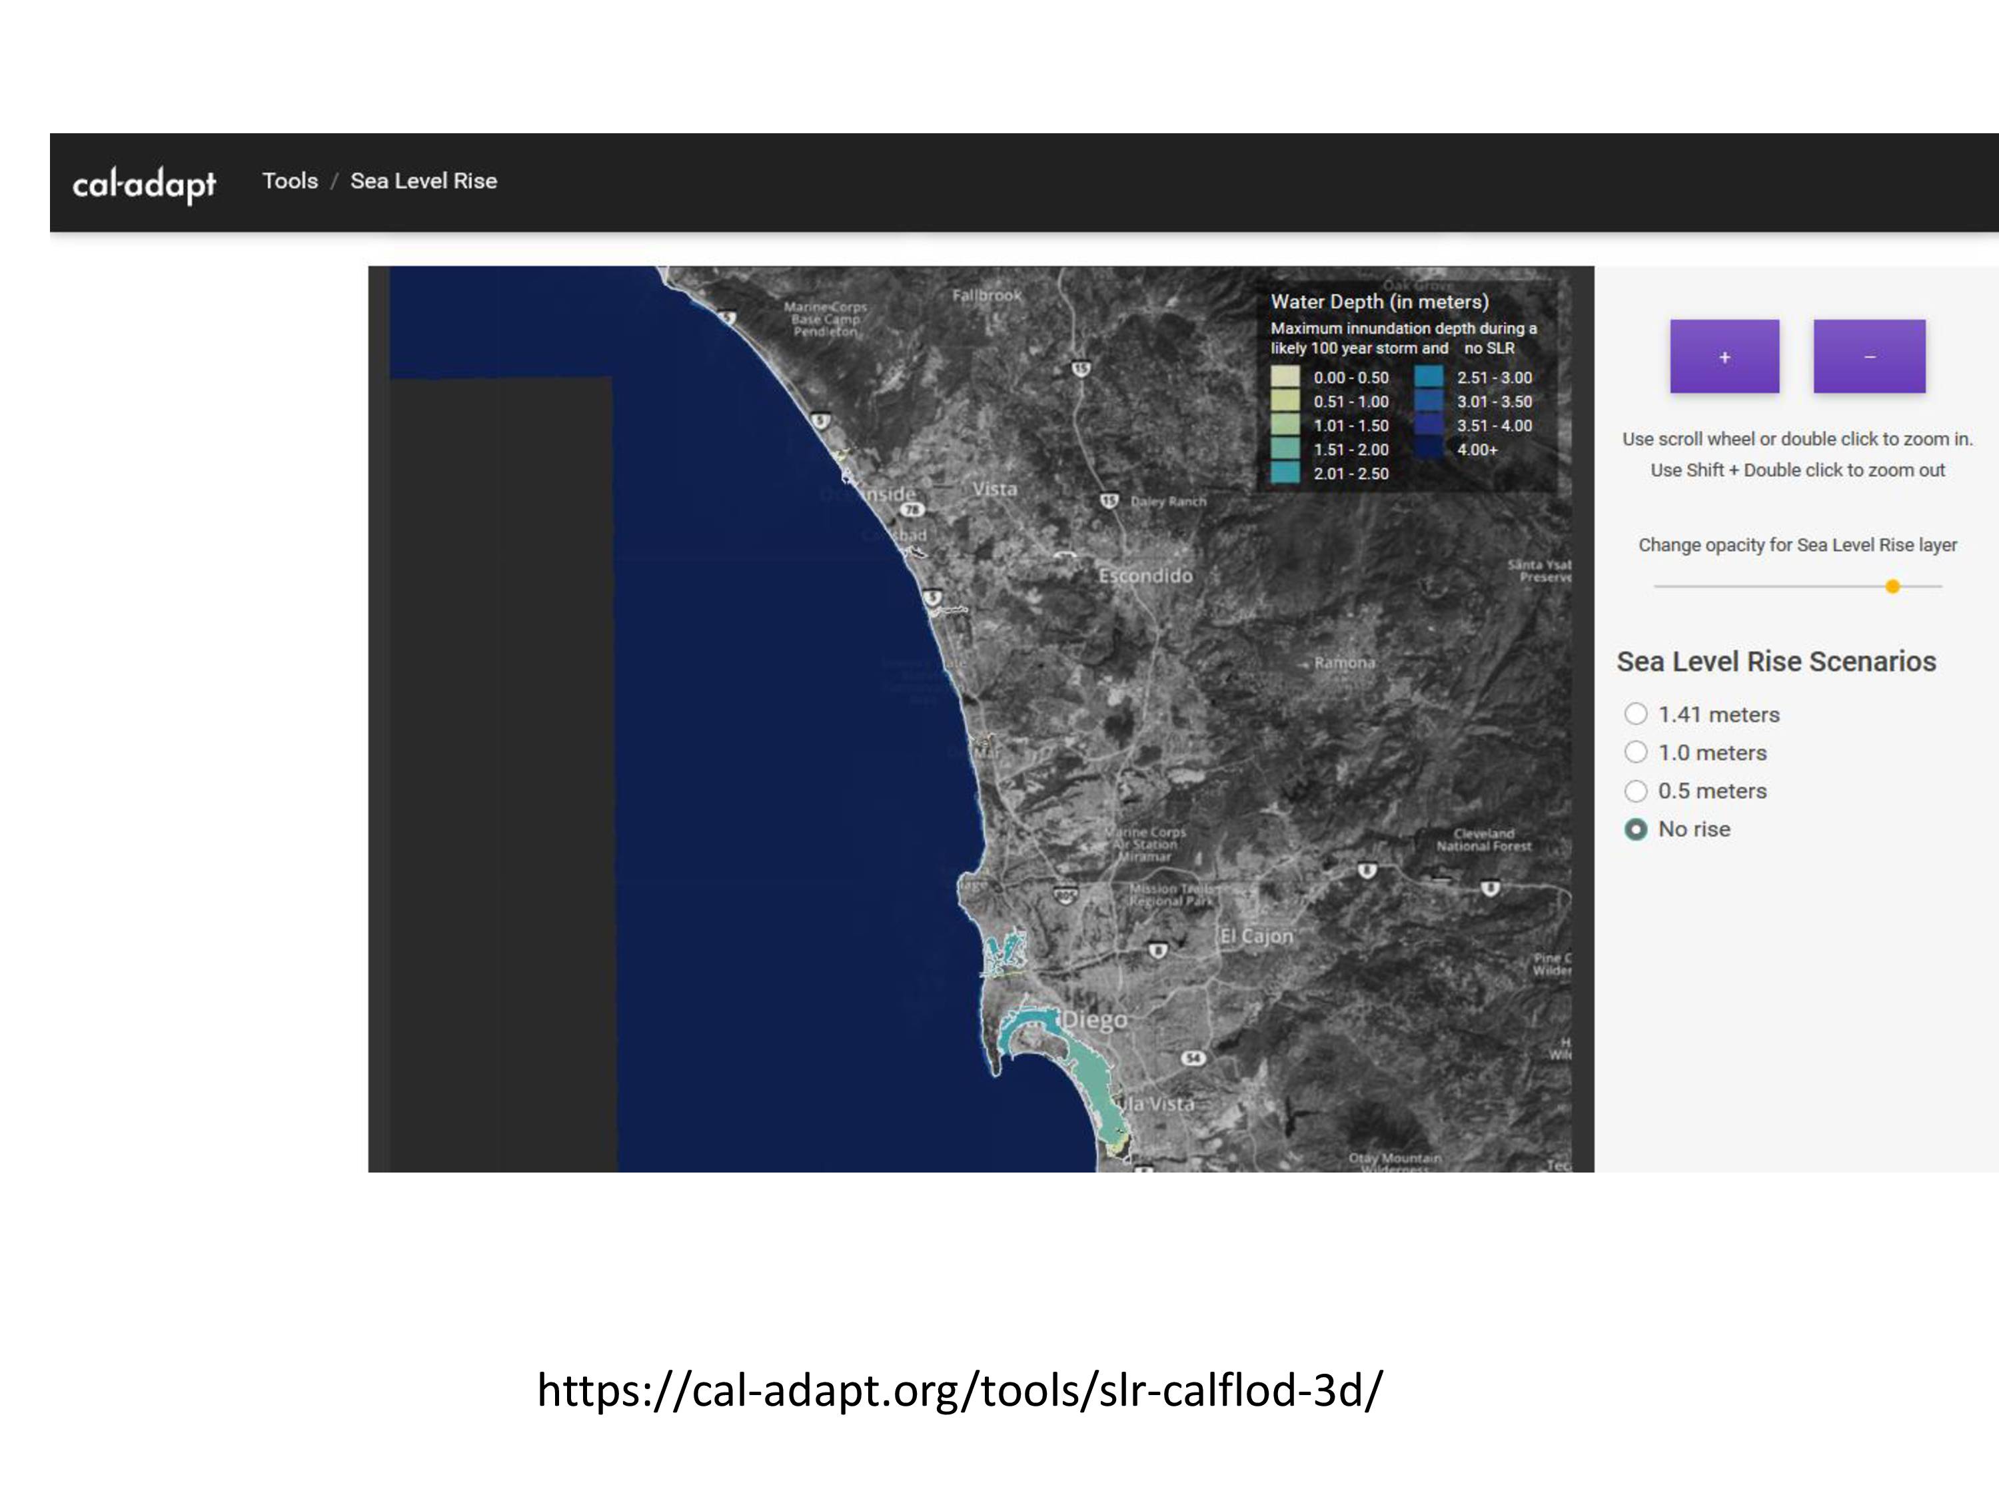Click the El Cajon map label
The height and width of the screenshot is (1499, 1999).
pos(1256,936)
